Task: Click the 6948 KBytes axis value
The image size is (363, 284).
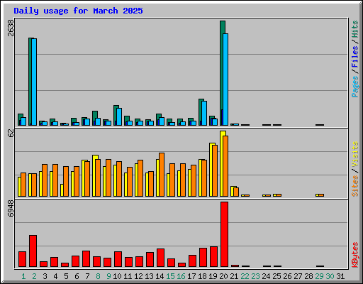Action: [11, 209]
